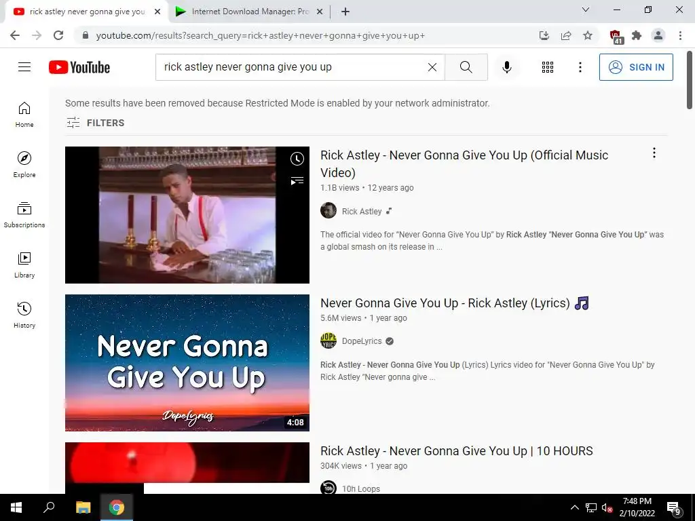Open the Never Gonna Give You Up Lyrics title

pos(454,303)
